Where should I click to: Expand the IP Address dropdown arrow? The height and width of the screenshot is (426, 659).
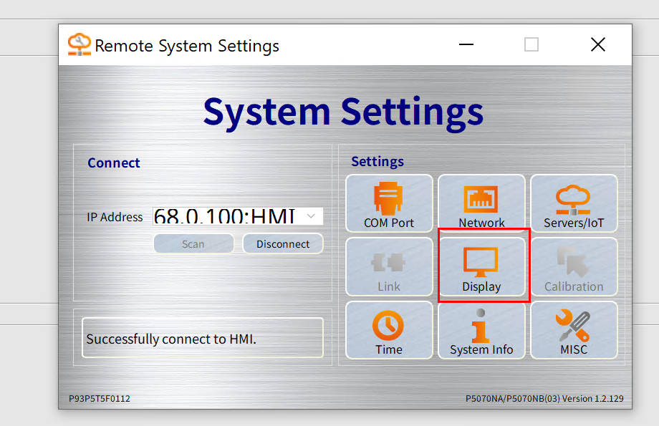tap(312, 216)
